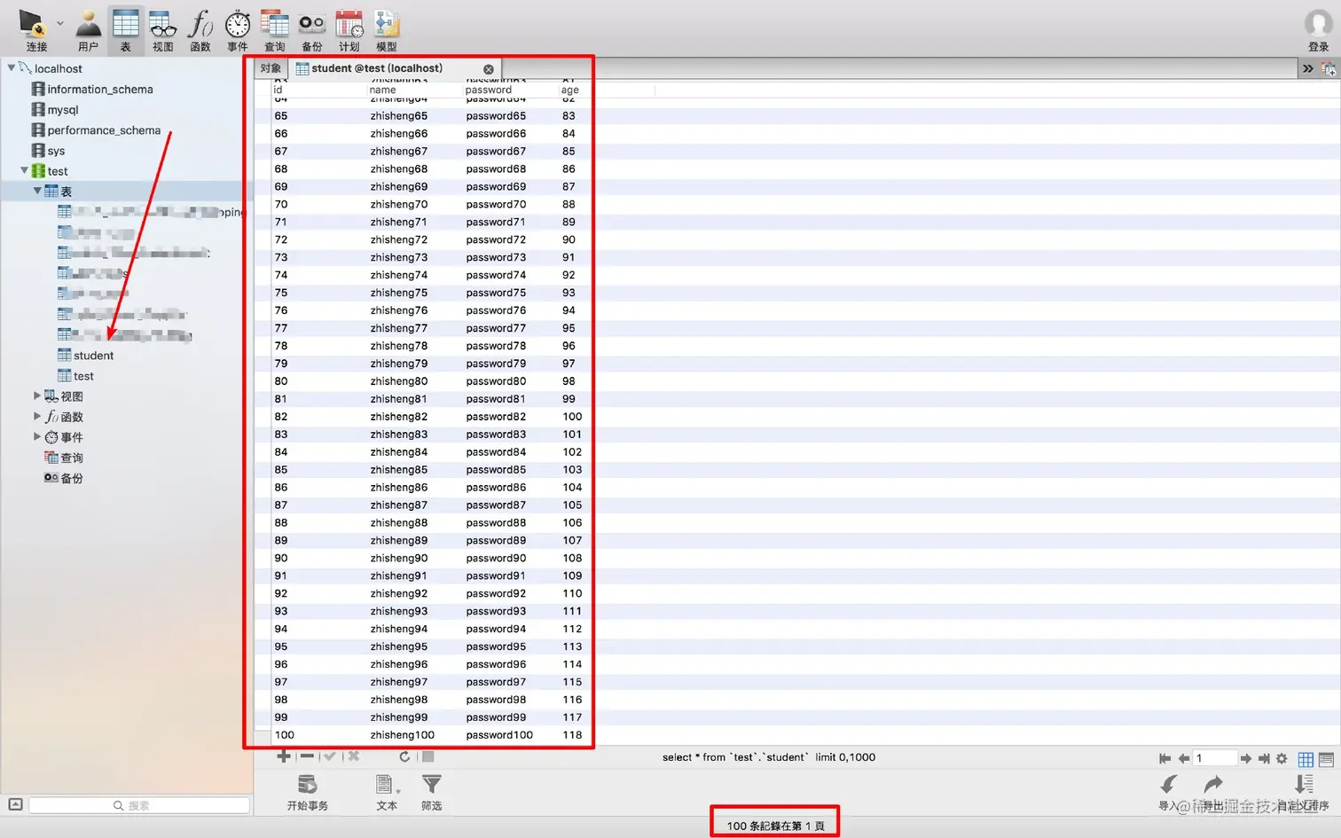Click the age column header
Screen dimensions: 1341x838
click(x=570, y=90)
